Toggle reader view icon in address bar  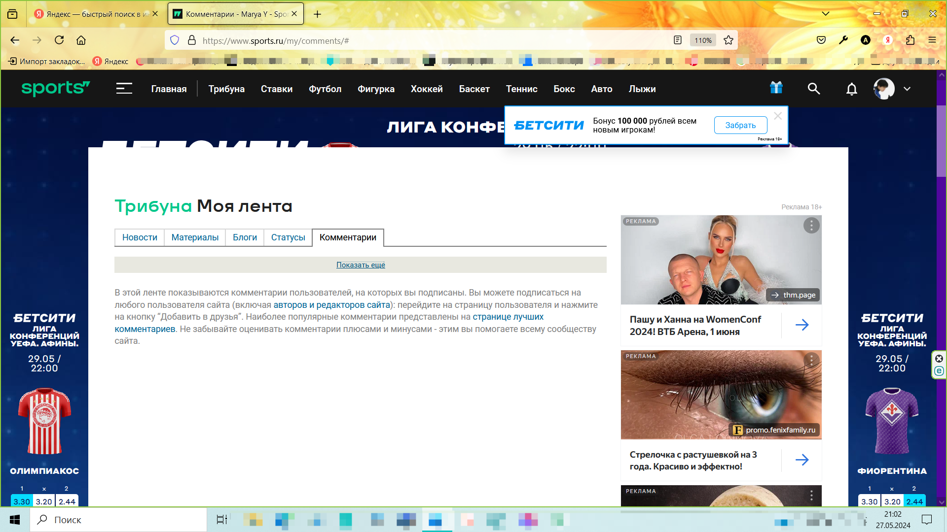tap(678, 40)
